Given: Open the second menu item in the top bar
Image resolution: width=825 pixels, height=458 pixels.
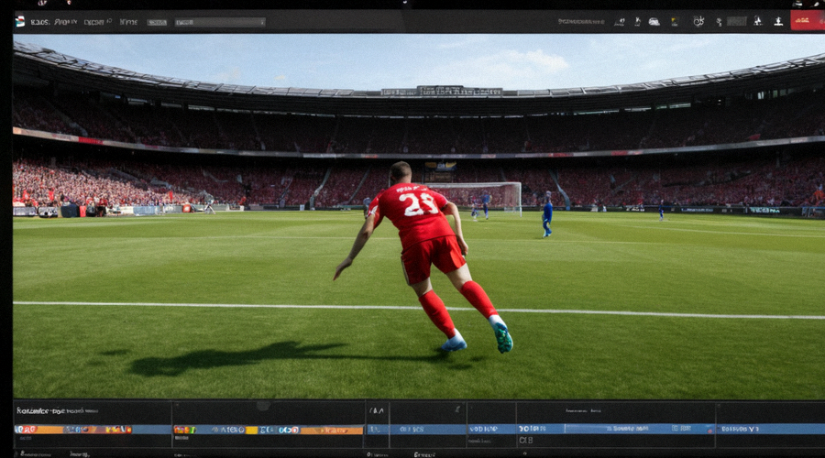Looking at the screenshot, I should click(66, 22).
